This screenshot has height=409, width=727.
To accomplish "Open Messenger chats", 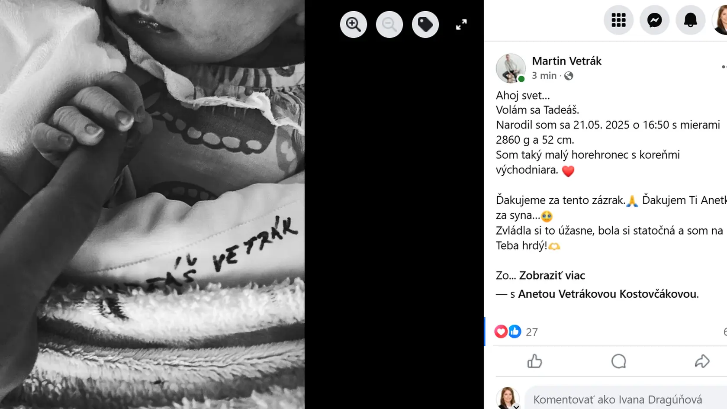I will coord(654,20).
